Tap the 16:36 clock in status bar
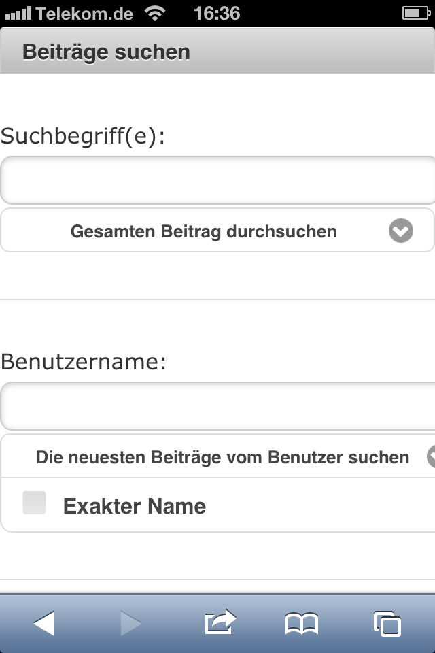The height and width of the screenshot is (653, 435). [x=217, y=13]
